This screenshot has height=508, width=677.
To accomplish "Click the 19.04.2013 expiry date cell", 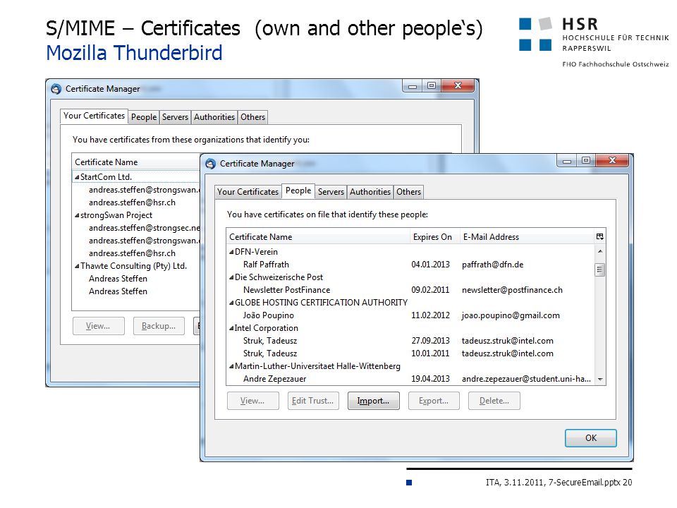I will (430, 380).
